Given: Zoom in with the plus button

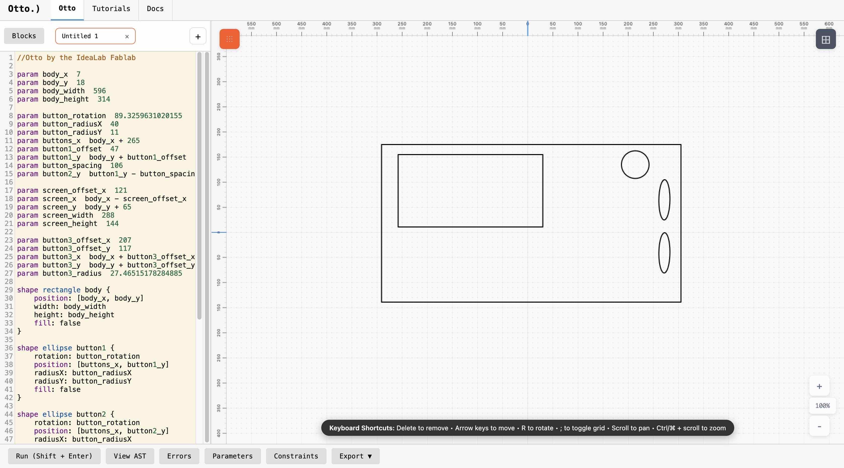Looking at the screenshot, I should point(819,386).
